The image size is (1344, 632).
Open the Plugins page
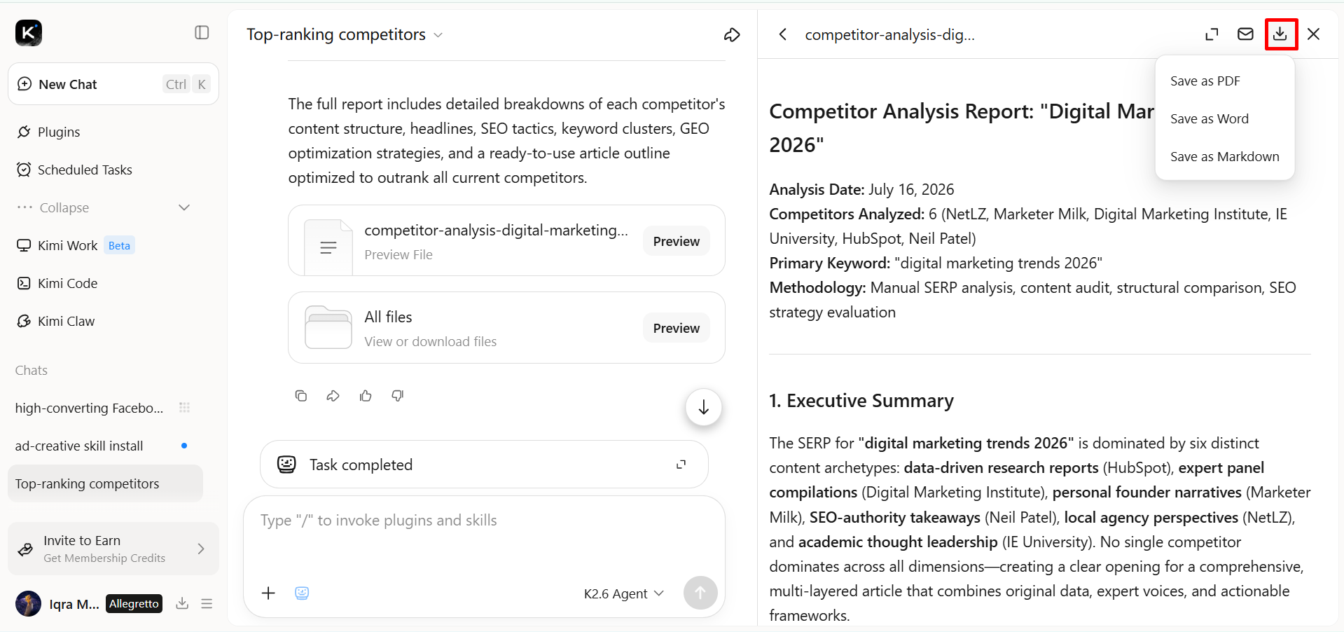point(59,132)
